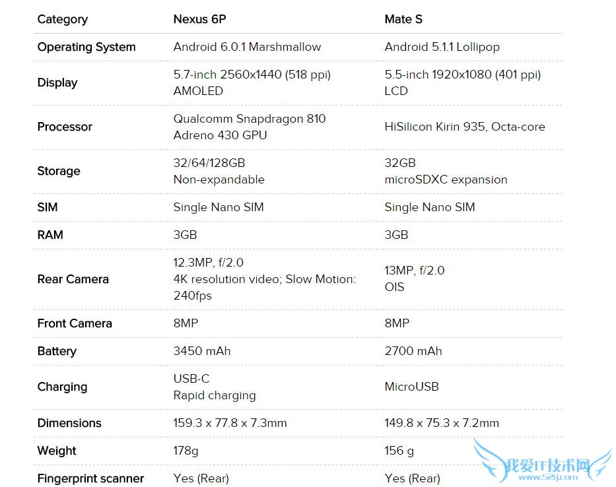The image size is (616, 487).
Task: Click the 2700 mAh battery value
Action: (413, 351)
